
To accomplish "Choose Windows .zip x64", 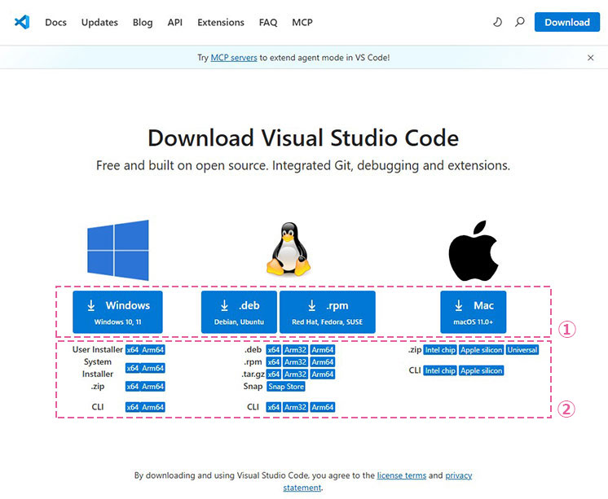I will tap(132, 387).
